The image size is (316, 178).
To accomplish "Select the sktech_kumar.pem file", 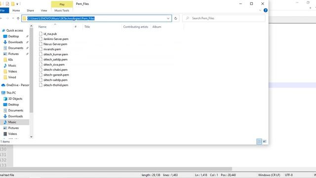I will (56, 54).
